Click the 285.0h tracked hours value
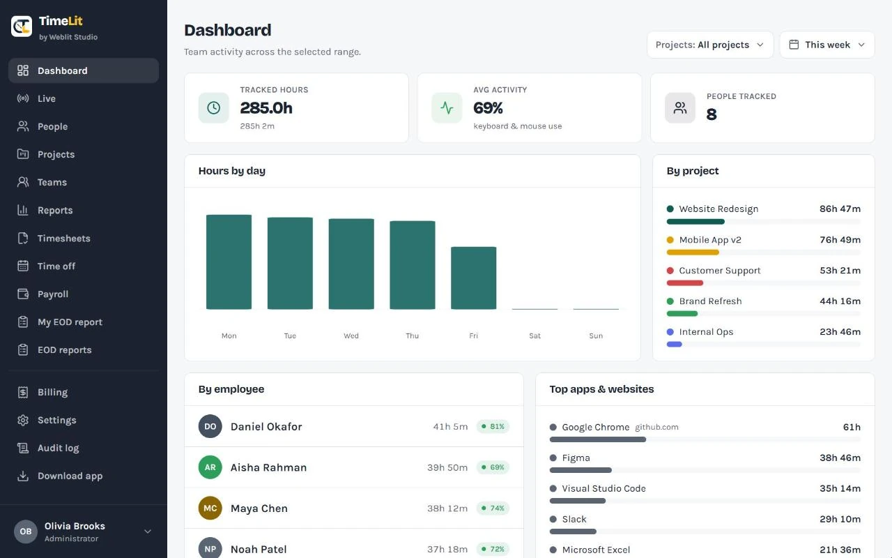Image resolution: width=892 pixels, height=558 pixels. [266, 108]
